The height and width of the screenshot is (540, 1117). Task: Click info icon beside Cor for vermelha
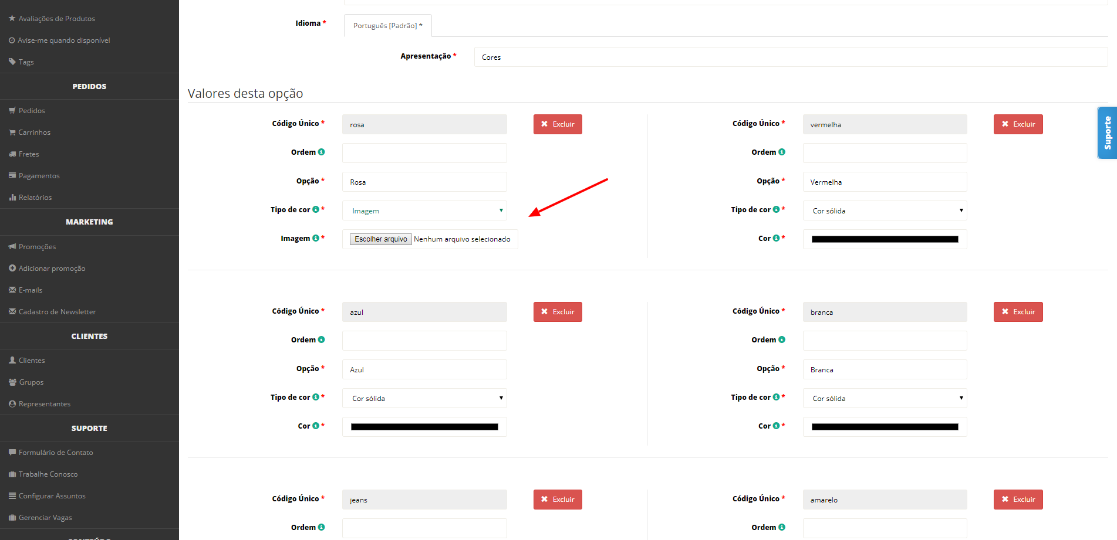click(x=776, y=238)
